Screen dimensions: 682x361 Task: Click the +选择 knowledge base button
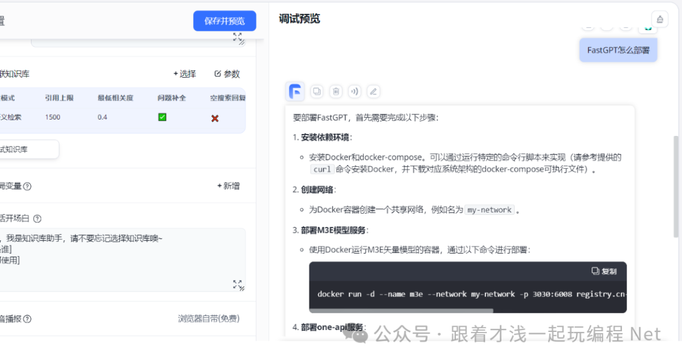[185, 74]
